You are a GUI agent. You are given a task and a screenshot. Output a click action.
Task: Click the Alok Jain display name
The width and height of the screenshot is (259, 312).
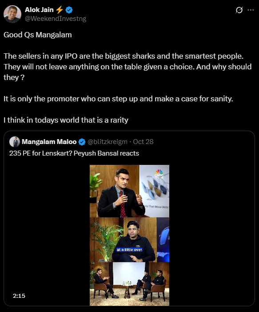click(39, 9)
